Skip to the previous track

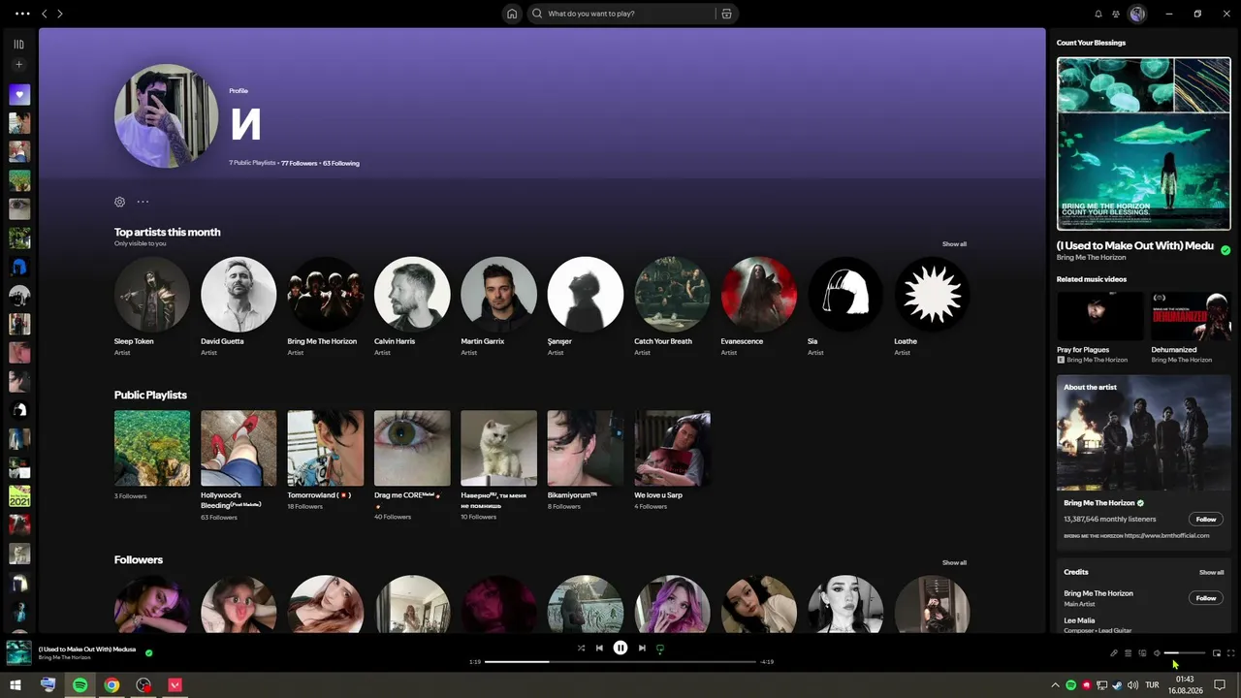click(x=599, y=649)
